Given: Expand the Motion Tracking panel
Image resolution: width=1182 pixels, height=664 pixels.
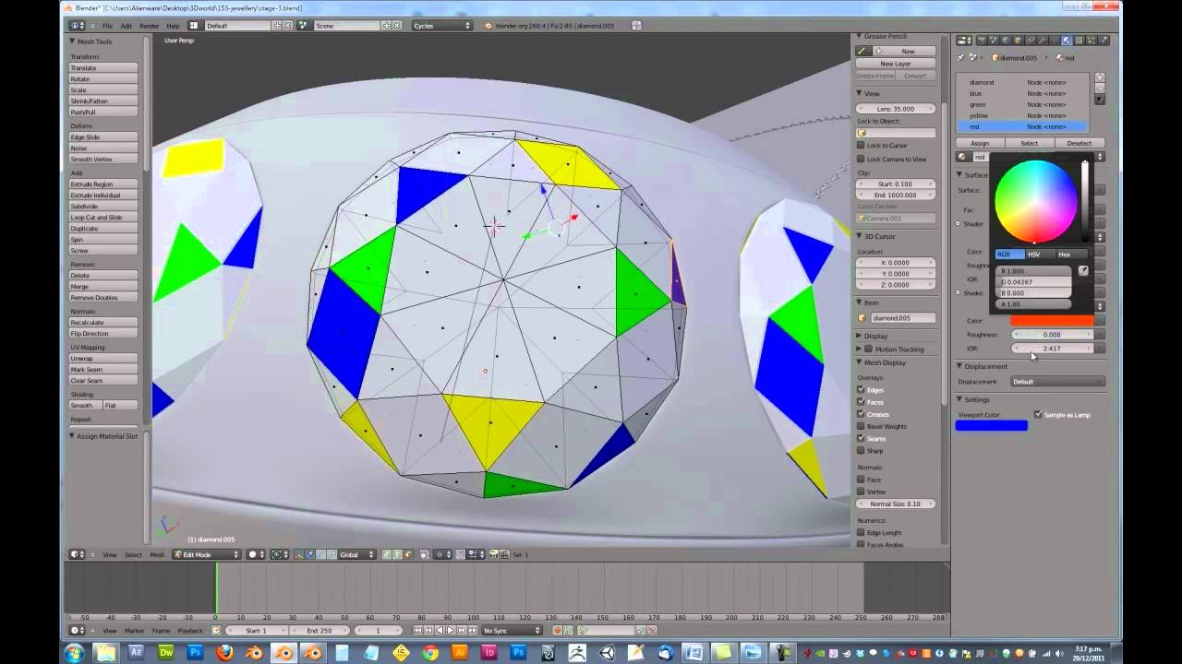Looking at the screenshot, I should tap(860, 349).
